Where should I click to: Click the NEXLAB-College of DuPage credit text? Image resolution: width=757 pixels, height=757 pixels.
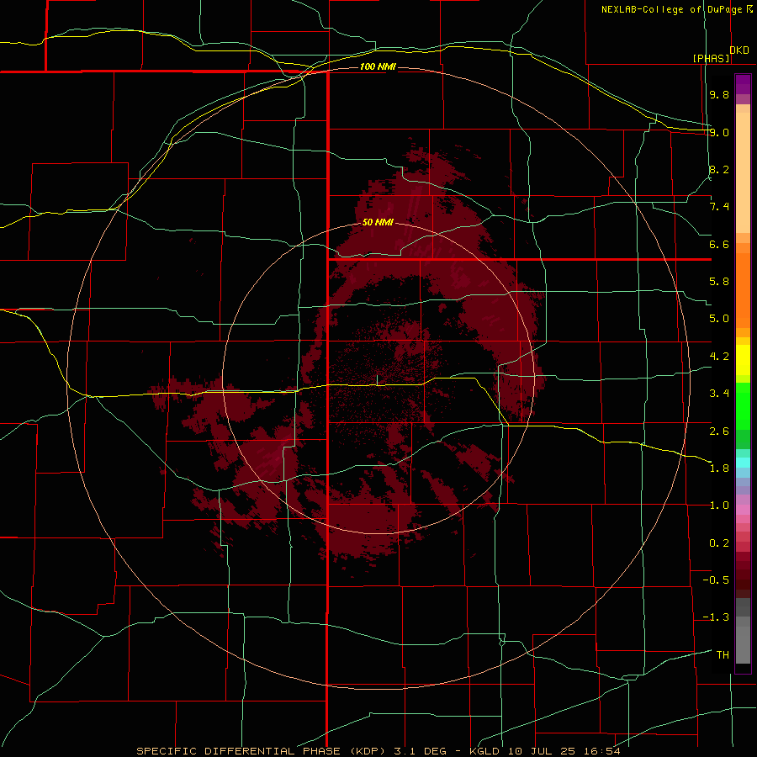pyautogui.click(x=671, y=9)
